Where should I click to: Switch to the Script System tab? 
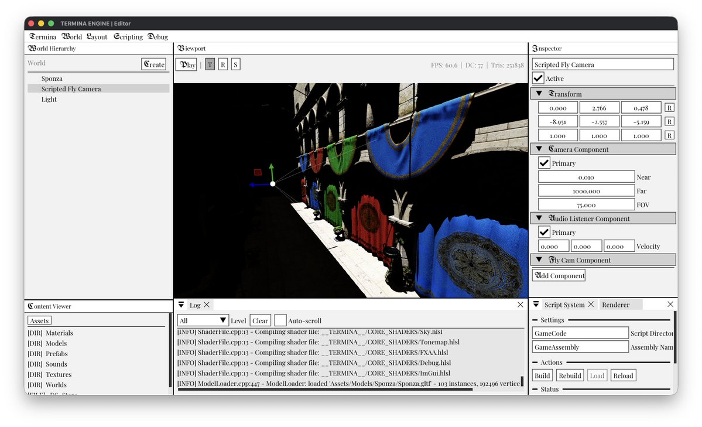pyautogui.click(x=564, y=305)
